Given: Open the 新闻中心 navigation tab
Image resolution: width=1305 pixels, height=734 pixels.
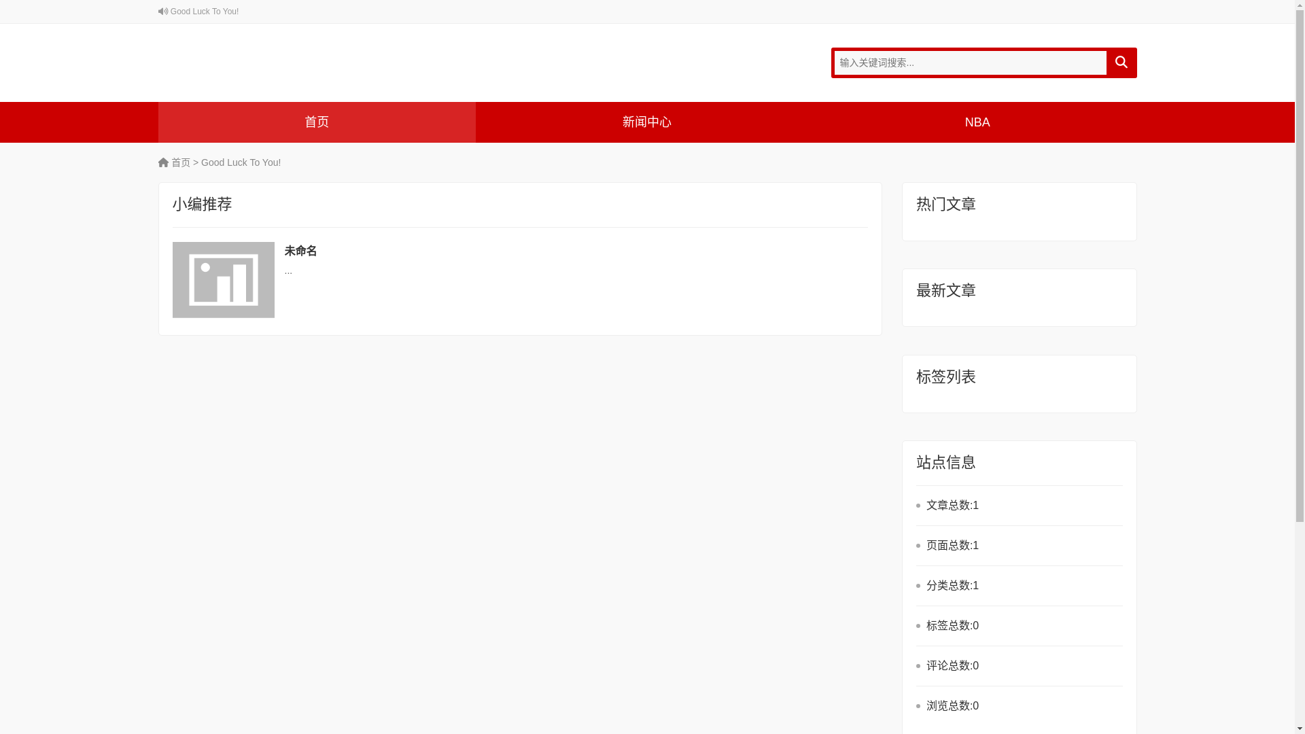Looking at the screenshot, I should pos(647,122).
